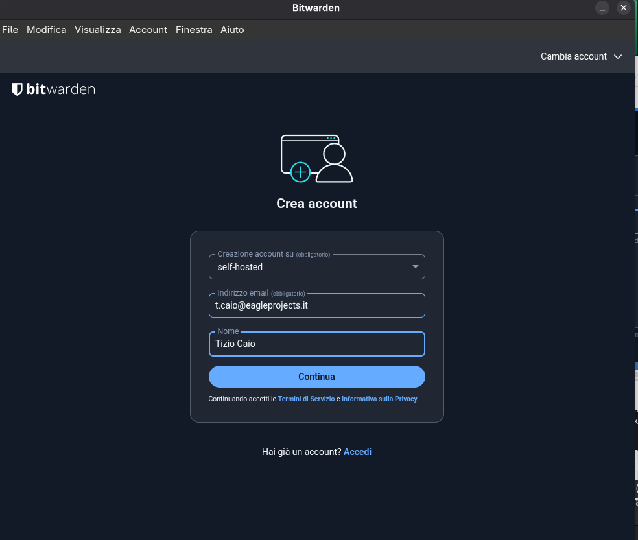Image resolution: width=638 pixels, height=540 pixels.
Task: Focus the Indirizzo email field
Action: (x=316, y=305)
